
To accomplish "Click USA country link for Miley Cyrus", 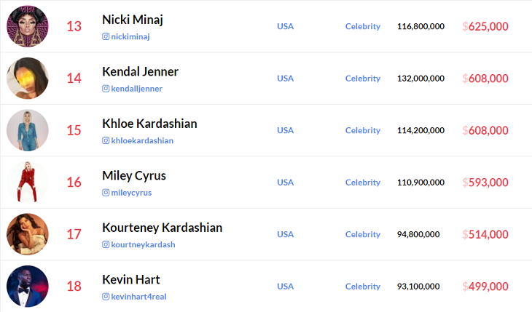I will click(x=285, y=183).
